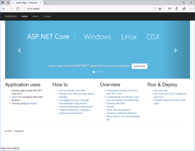Open Use logging to log a message

(74, 100)
